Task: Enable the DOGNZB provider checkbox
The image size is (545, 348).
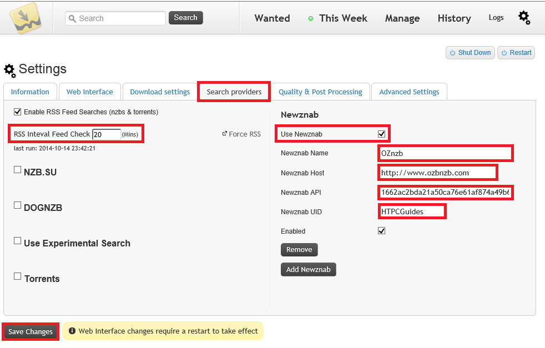Action: coord(17,206)
